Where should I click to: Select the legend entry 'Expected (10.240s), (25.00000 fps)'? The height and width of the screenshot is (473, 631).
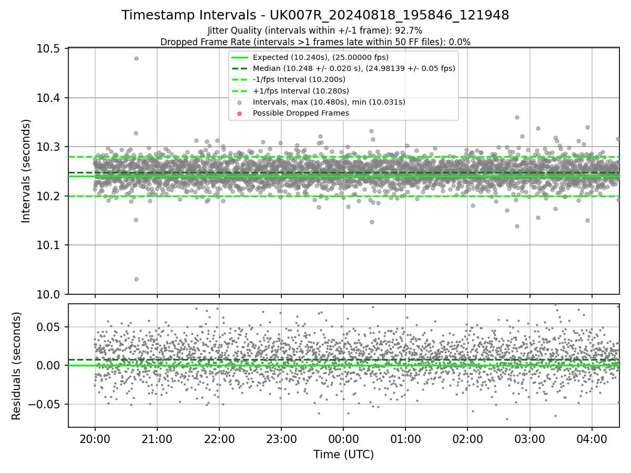(x=321, y=57)
